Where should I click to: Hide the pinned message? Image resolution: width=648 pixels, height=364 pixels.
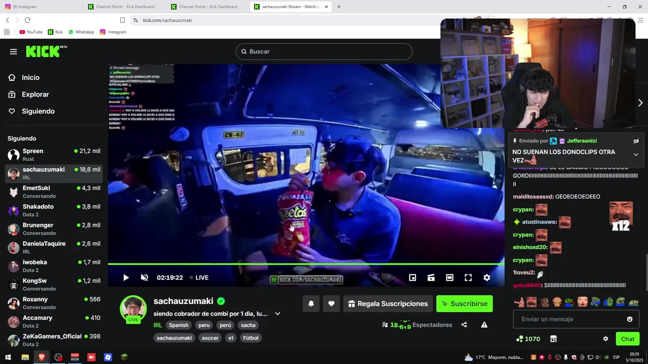[636, 141]
